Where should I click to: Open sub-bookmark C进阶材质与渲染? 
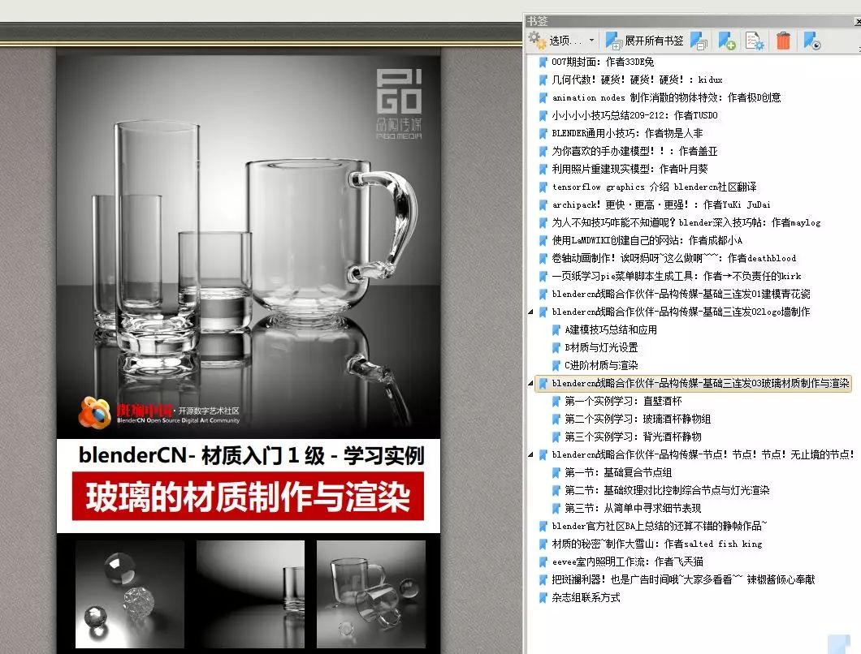coord(601,365)
